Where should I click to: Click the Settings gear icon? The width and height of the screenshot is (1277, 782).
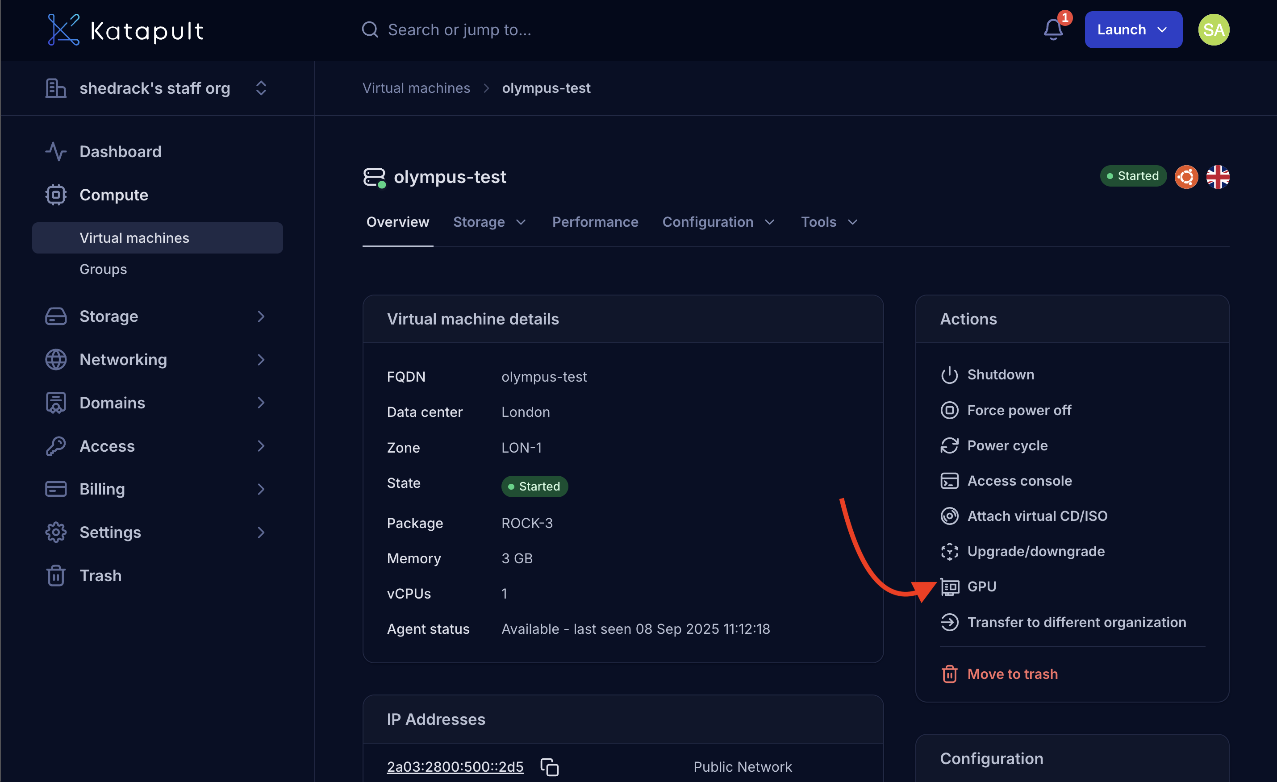[55, 532]
